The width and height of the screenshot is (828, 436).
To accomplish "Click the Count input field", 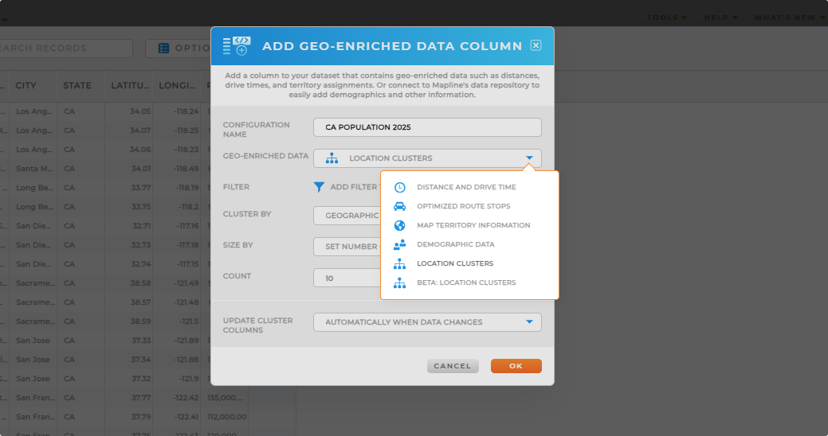I will tap(347, 278).
